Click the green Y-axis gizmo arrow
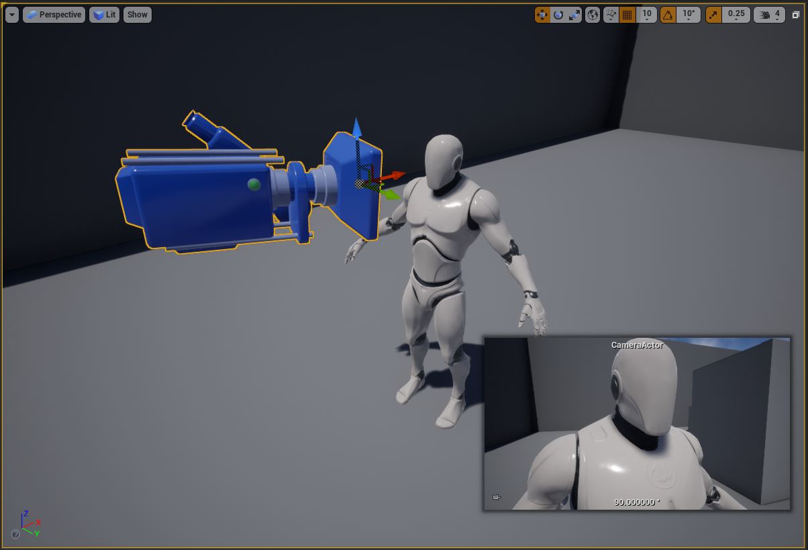808x550 pixels. click(390, 194)
